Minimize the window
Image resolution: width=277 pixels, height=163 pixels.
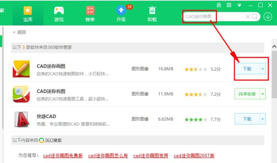[x=250, y=5]
